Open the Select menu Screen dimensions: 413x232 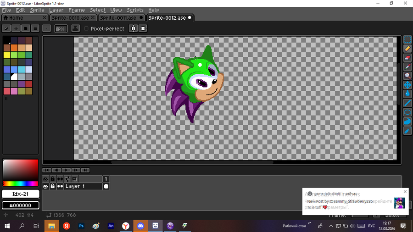click(97, 10)
